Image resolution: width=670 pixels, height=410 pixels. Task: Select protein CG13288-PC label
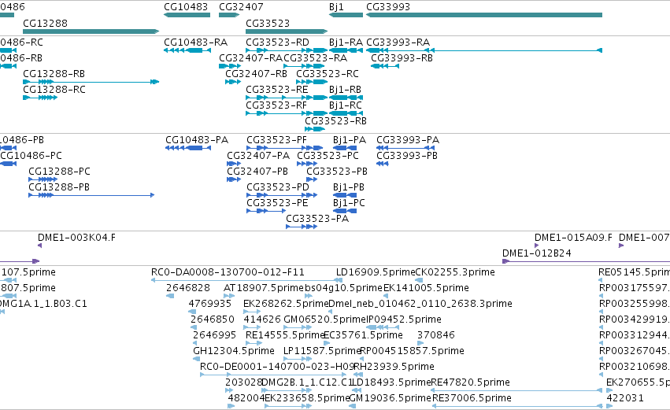59,172
